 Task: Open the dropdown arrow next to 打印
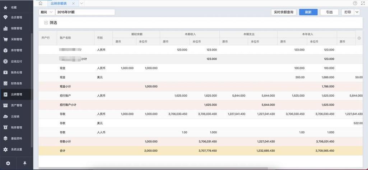click(357, 12)
